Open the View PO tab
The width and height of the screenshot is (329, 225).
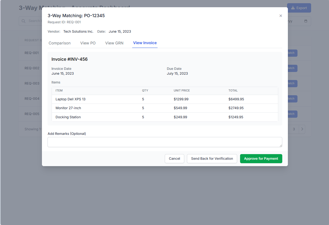pyautogui.click(x=88, y=43)
